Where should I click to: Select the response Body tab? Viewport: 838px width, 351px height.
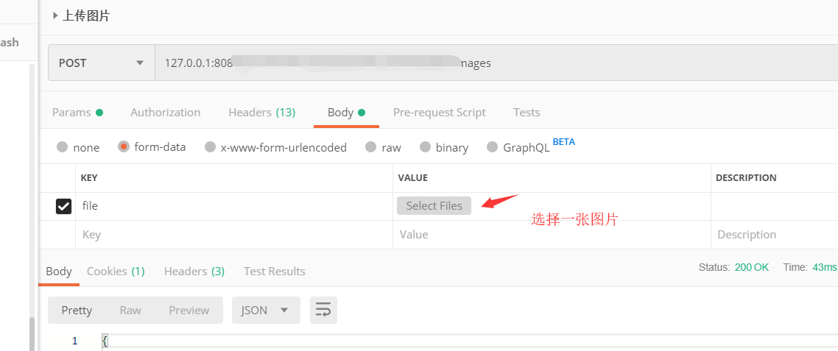pos(59,272)
